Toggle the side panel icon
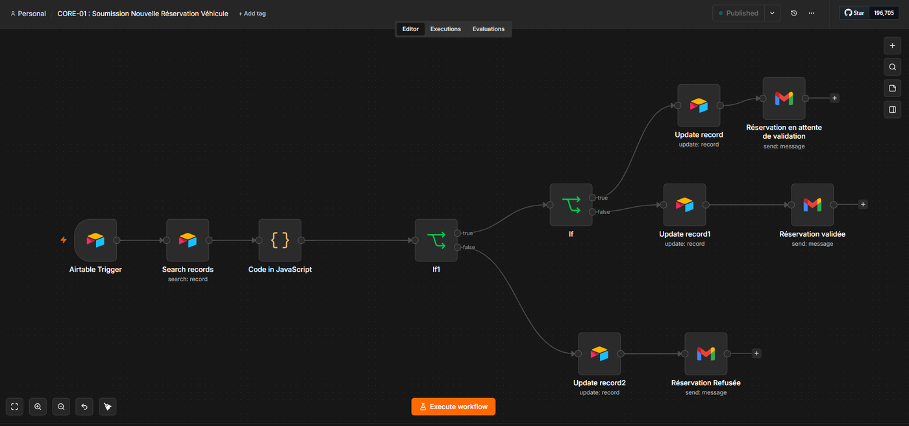Image resolution: width=909 pixels, height=426 pixels. 893,110
